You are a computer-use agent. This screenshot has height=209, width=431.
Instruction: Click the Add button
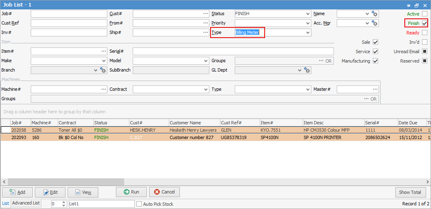(x=17, y=192)
